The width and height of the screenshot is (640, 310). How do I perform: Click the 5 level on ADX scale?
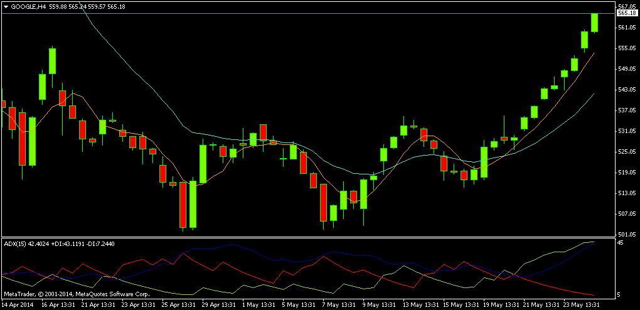pos(619,294)
